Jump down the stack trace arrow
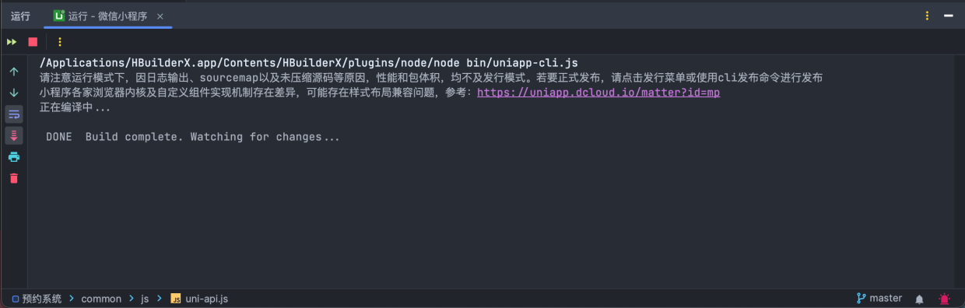 [x=14, y=93]
